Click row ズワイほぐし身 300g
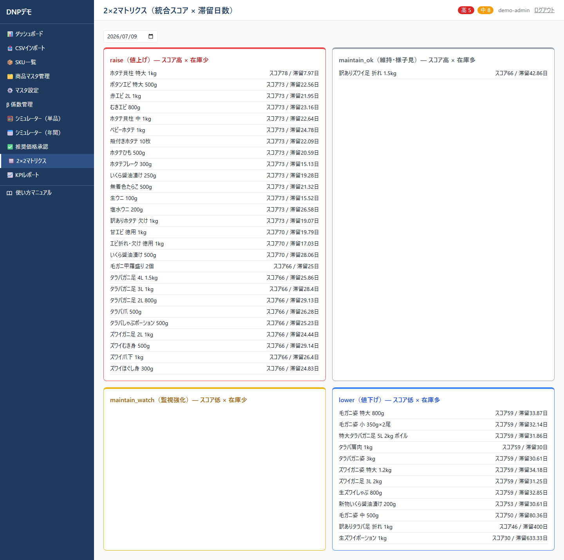 [x=215, y=369]
